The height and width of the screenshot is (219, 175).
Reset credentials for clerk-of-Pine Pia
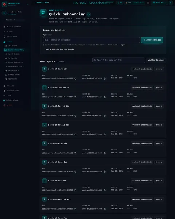coord(142,143)
